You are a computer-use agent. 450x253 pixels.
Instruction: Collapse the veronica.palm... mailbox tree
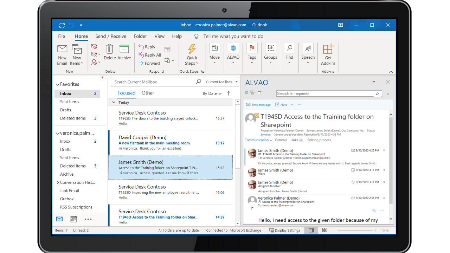pyautogui.click(x=58, y=133)
